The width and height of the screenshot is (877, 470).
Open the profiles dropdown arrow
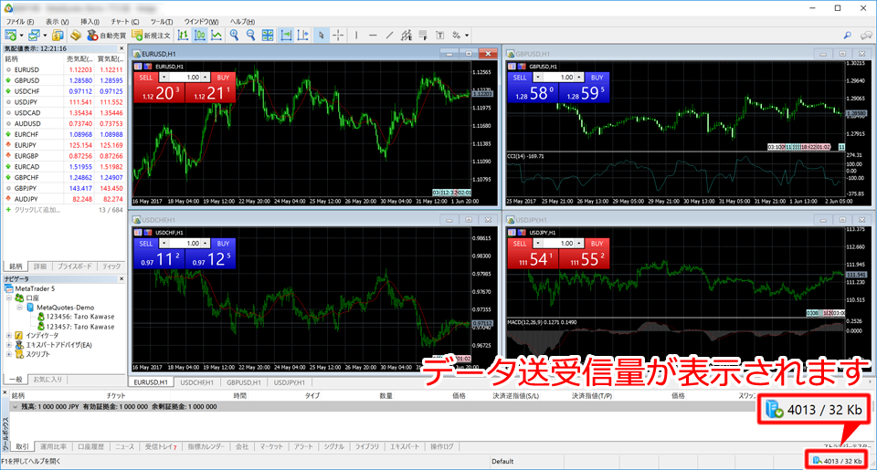[x=45, y=36]
